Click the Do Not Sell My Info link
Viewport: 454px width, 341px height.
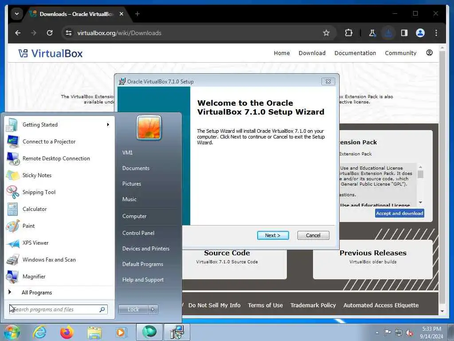click(x=214, y=305)
